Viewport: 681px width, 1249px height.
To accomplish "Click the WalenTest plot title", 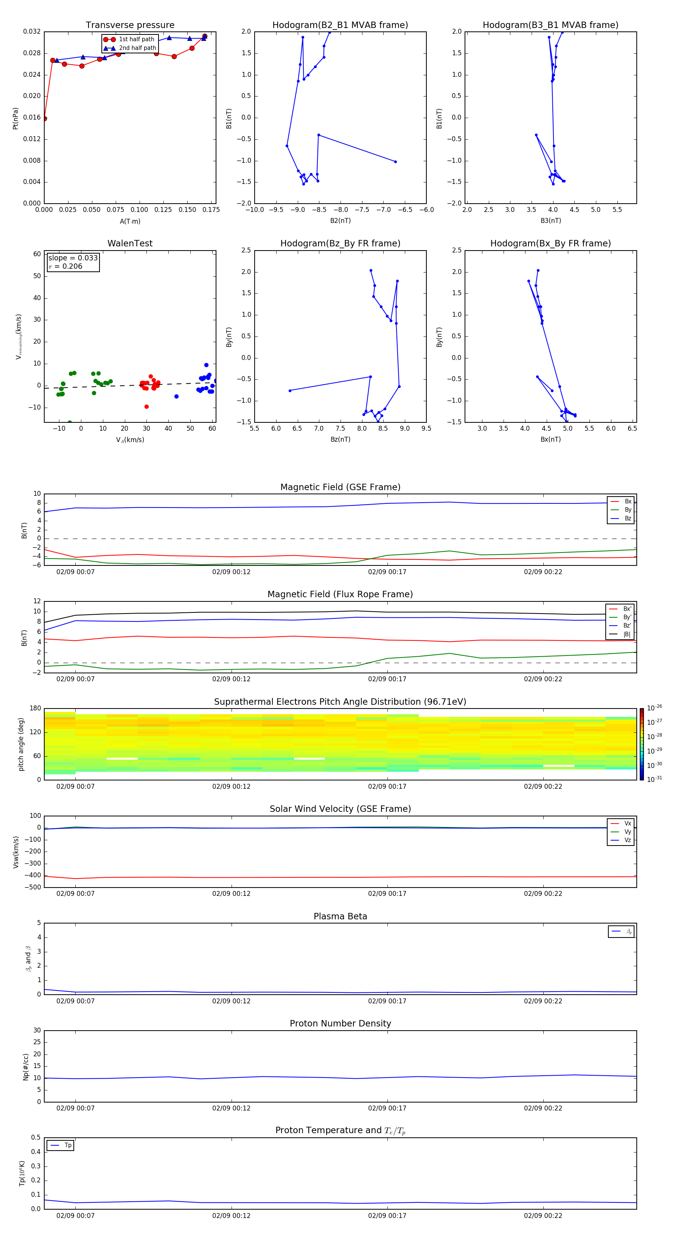I will pos(130,243).
